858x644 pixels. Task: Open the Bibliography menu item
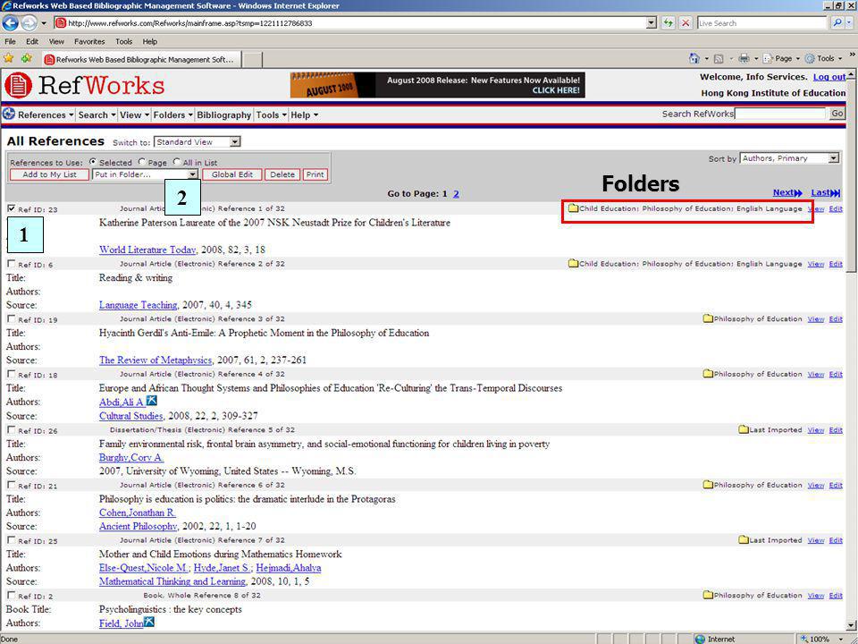pyautogui.click(x=223, y=115)
